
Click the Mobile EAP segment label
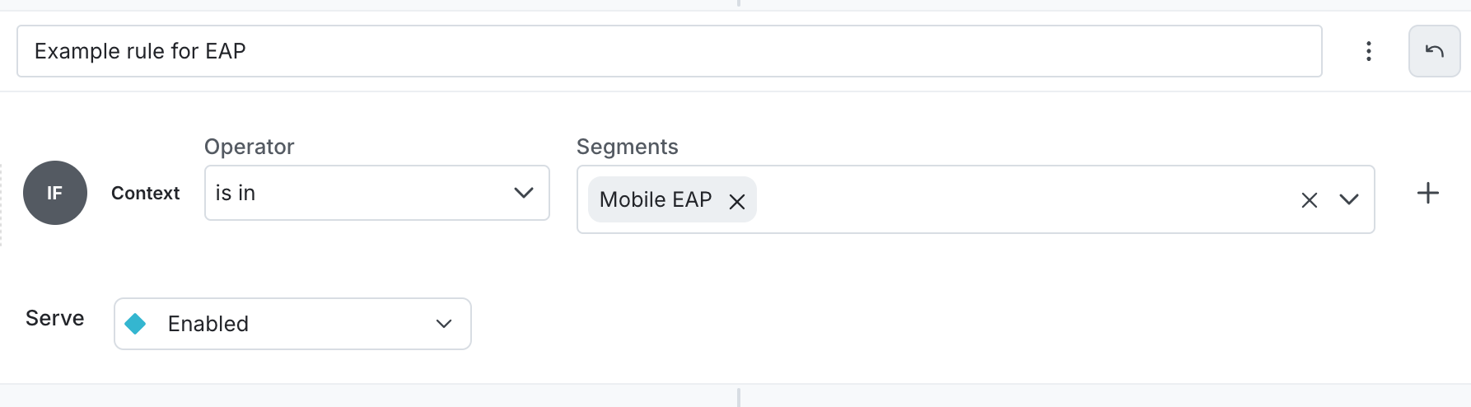(x=656, y=200)
